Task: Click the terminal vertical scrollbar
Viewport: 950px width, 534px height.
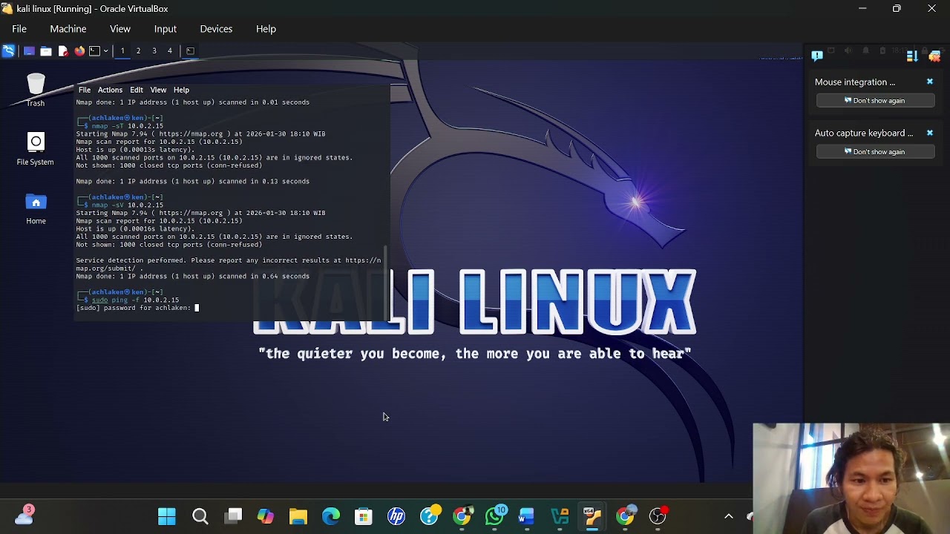Action: tap(385, 282)
